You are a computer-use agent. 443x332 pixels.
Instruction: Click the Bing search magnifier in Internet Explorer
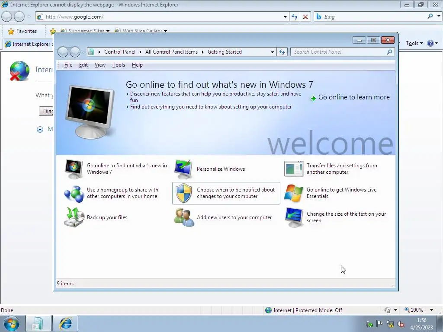point(430,16)
